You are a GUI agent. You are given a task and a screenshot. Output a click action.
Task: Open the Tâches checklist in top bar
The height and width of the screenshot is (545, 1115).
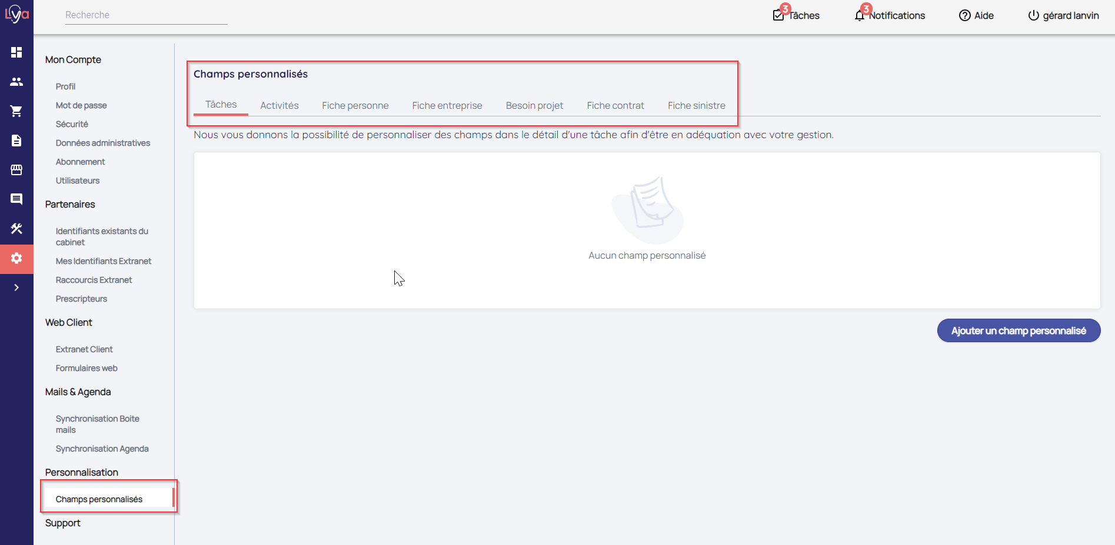pyautogui.click(x=796, y=15)
